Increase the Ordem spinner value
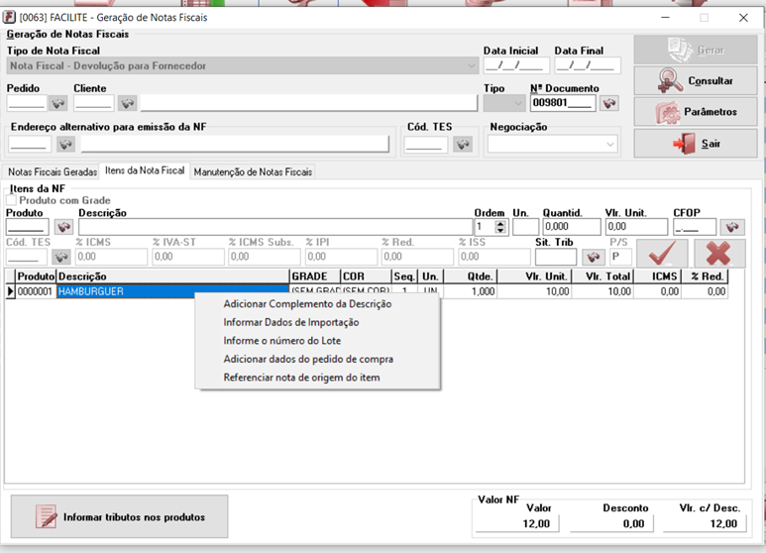 [x=500, y=223]
